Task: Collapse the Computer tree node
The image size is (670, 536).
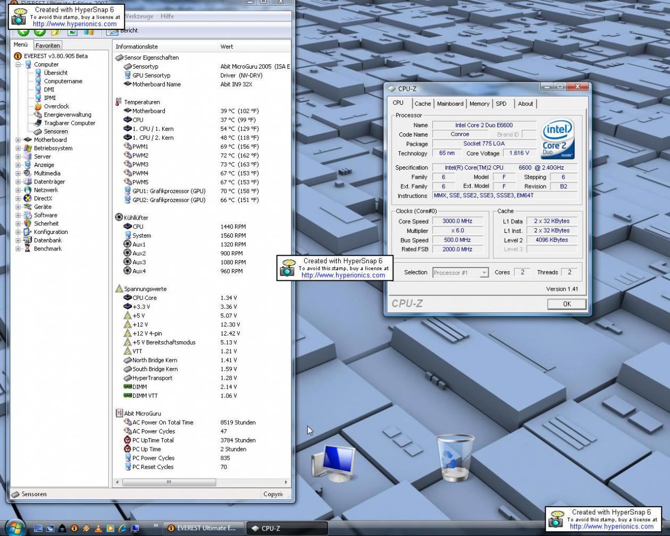Action: 18,64
